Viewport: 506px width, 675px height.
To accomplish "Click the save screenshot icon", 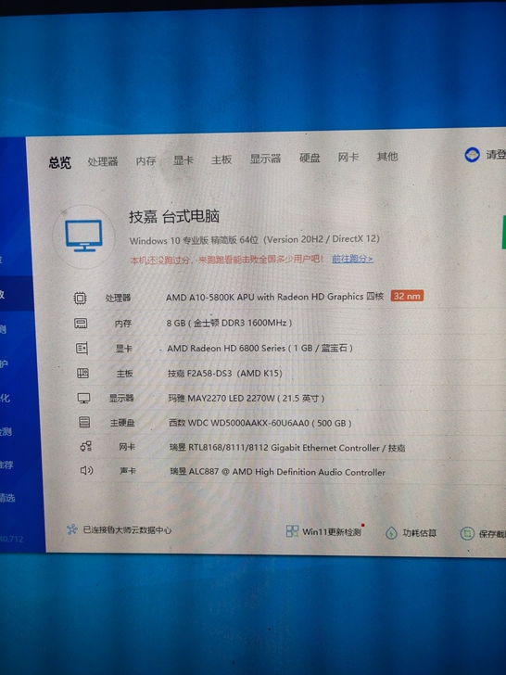I will click(467, 534).
